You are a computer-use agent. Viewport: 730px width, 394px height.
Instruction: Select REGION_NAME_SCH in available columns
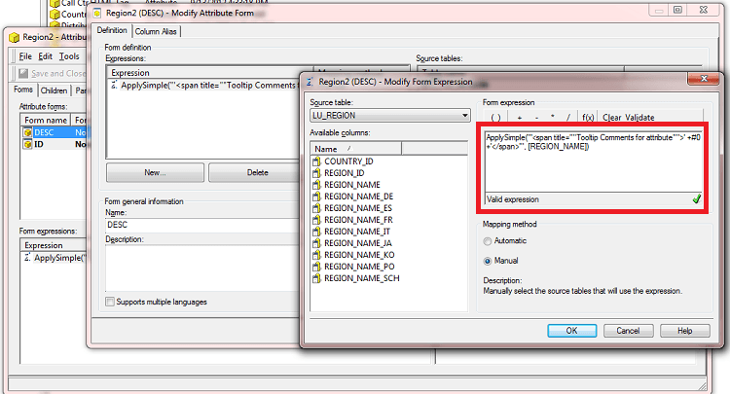tap(361, 277)
